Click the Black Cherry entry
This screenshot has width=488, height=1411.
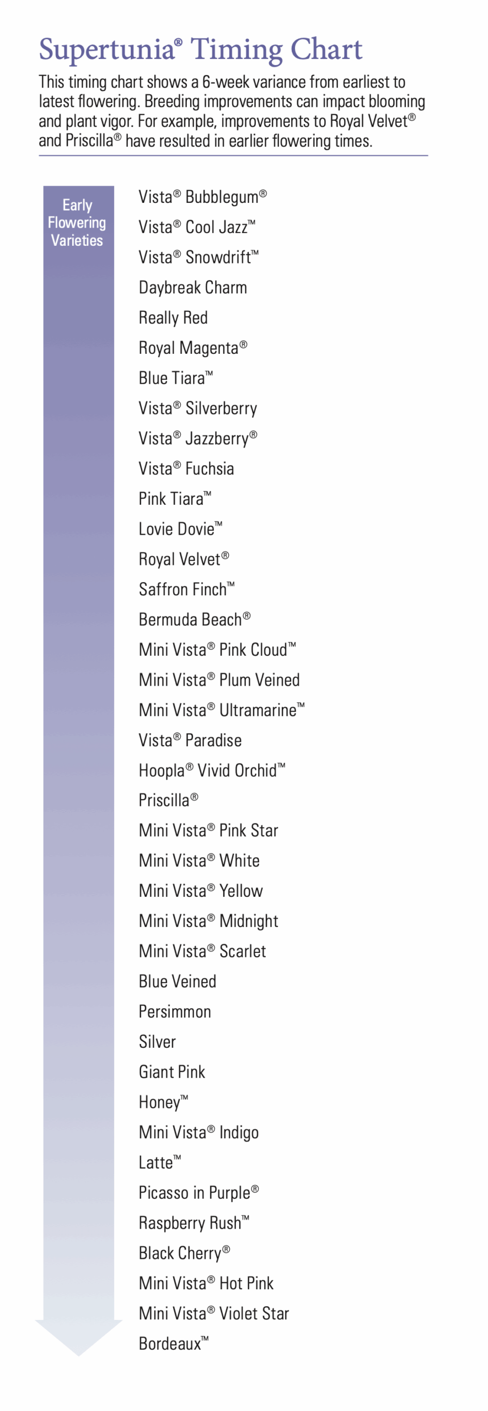(x=184, y=1253)
